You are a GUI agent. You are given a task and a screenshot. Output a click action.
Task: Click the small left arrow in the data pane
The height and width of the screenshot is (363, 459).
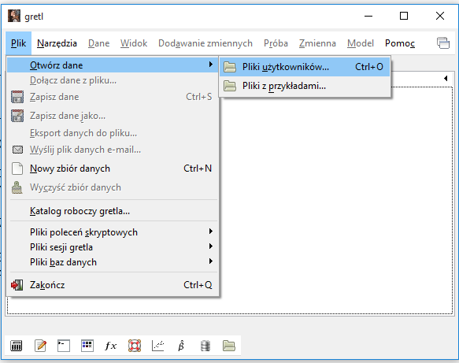[x=446, y=78]
